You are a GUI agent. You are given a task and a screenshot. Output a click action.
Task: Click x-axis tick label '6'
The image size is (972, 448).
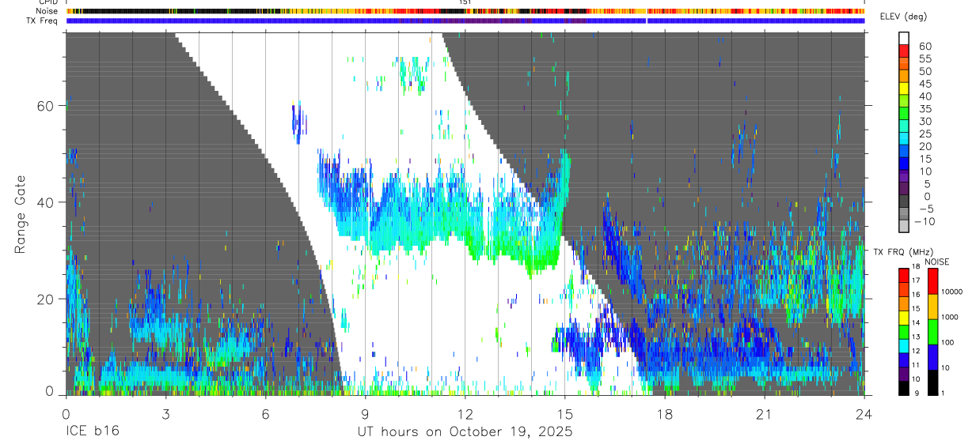[x=265, y=414]
